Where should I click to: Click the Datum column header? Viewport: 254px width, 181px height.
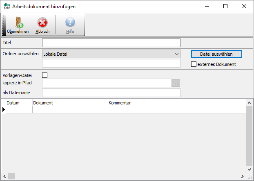coord(13,103)
